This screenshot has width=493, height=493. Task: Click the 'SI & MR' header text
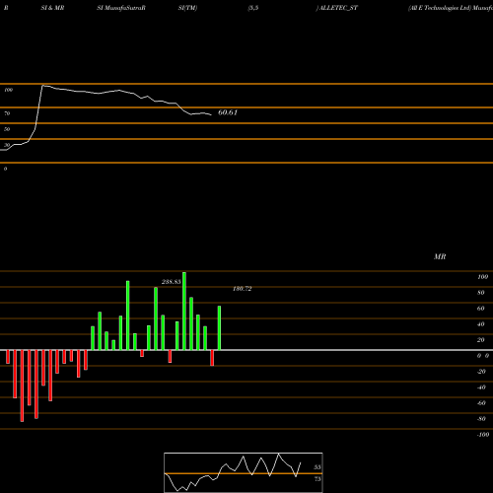[x=52, y=8]
